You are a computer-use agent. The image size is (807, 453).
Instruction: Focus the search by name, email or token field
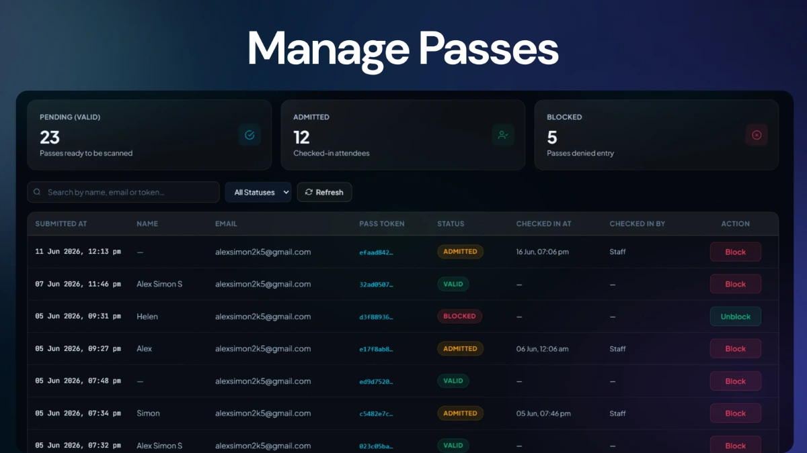tap(123, 192)
